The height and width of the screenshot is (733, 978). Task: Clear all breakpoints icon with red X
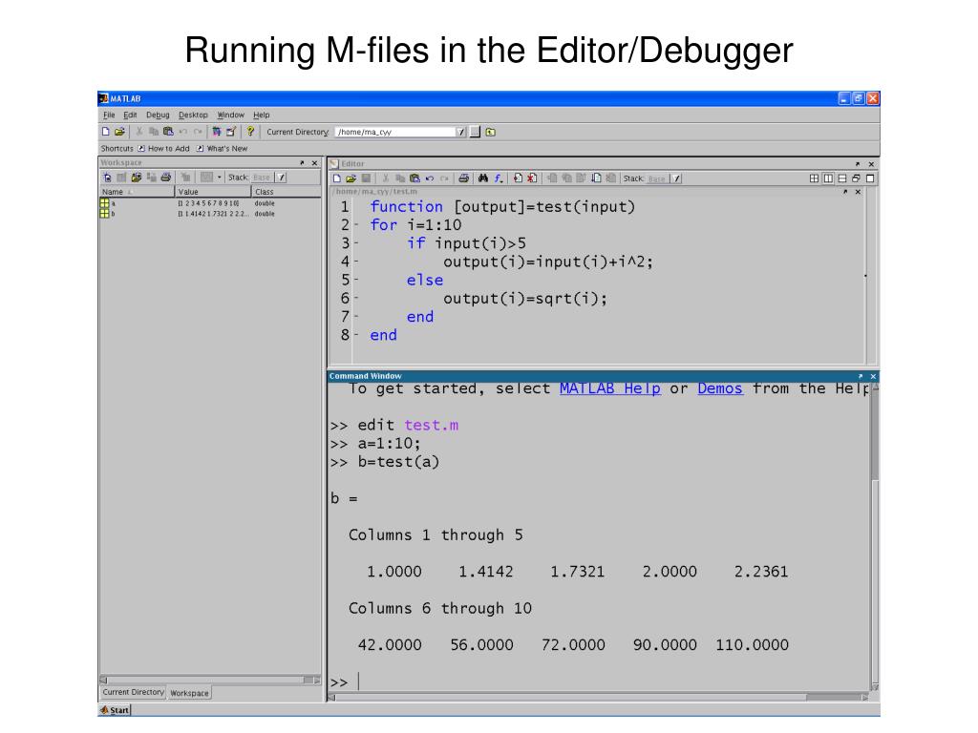click(x=532, y=178)
